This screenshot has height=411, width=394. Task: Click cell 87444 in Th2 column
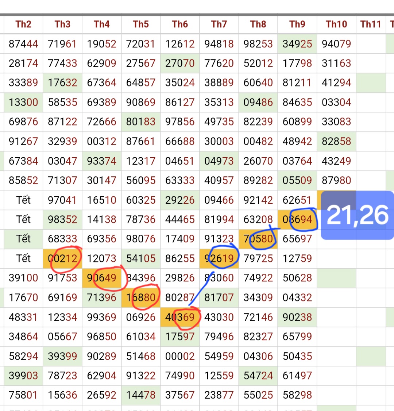click(23, 44)
